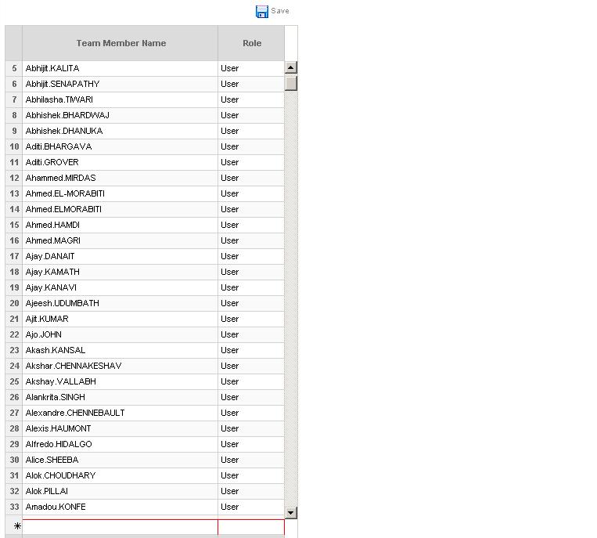Select row header number 20
This screenshot has width=597, height=538.
pyautogui.click(x=14, y=303)
